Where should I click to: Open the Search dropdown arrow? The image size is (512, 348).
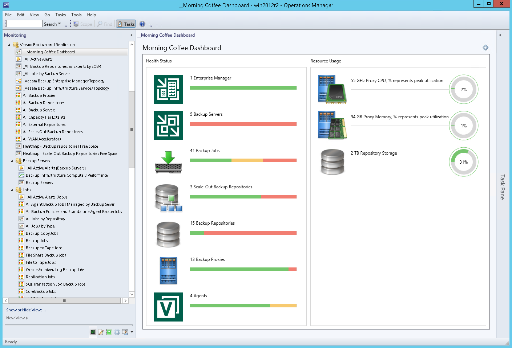click(60, 24)
